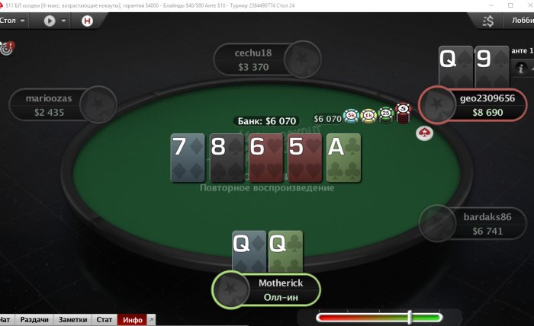The height and width of the screenshot is (326, 534).
Task: Go to the Лобби button
Action: click(x=523, y=21)
